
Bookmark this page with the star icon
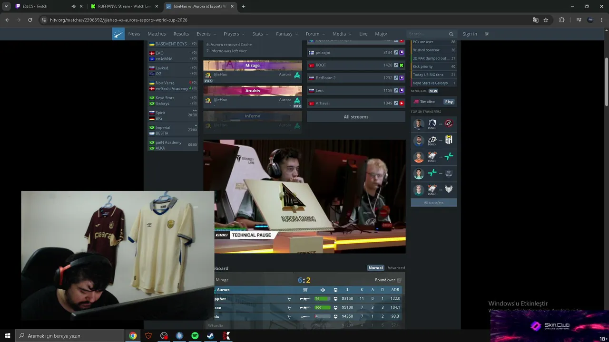point(546,20)
